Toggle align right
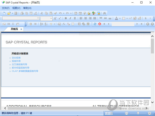This screenshot has width=155, height=116. pos(90,18)
